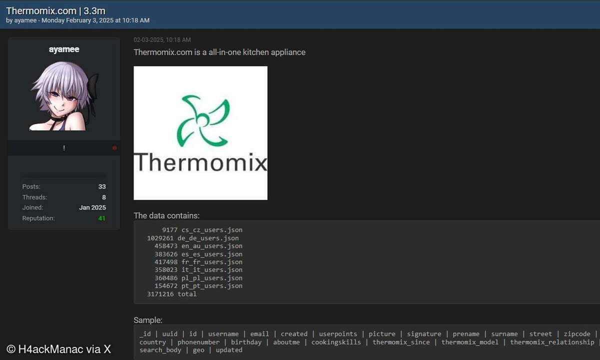Click the search_body field in sample
Image resolution: width=600 pixels, height=360 pixels.
(x=160, y=350)
